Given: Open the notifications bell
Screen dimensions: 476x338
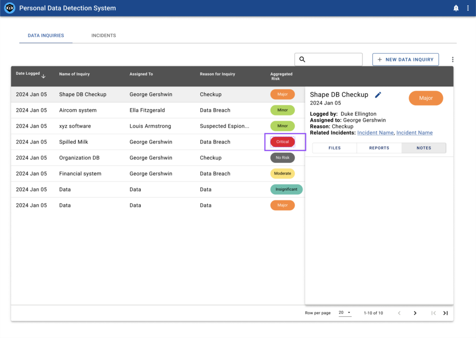Looking at the screenshot, I should [456, 8].
